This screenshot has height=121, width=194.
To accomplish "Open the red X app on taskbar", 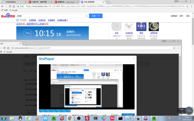I will [112, 118].
